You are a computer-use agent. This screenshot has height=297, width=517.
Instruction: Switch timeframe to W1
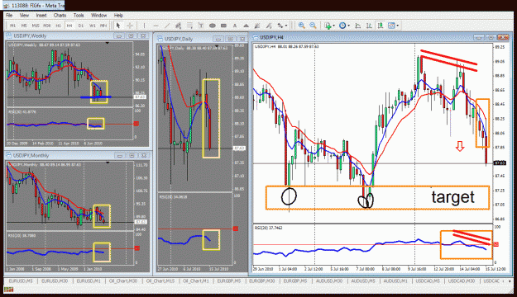coord(93,26)
